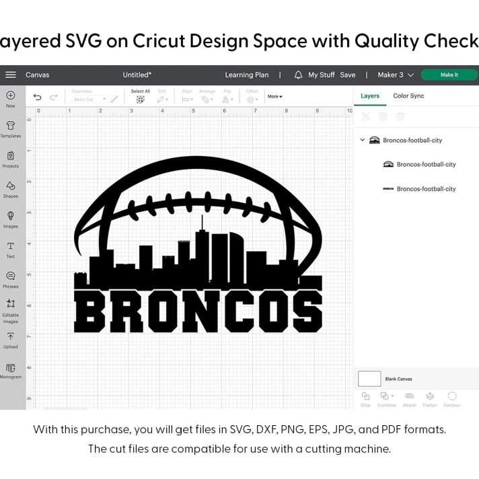479x479 pixels.
Task: Click the Contour tool
Action: 452,400
